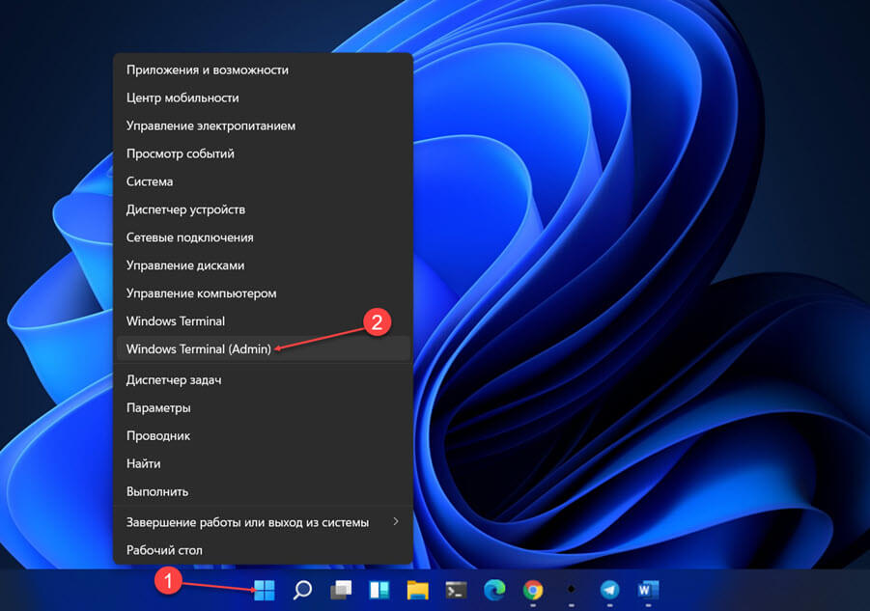
Task: Launch Windows Terminal from taskbar
Action: click(456, 590)
